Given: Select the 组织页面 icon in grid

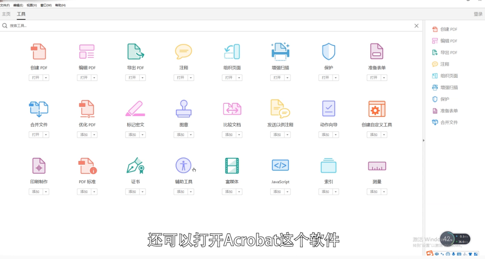Looking at the screenshot, I should tap(232, 51).
